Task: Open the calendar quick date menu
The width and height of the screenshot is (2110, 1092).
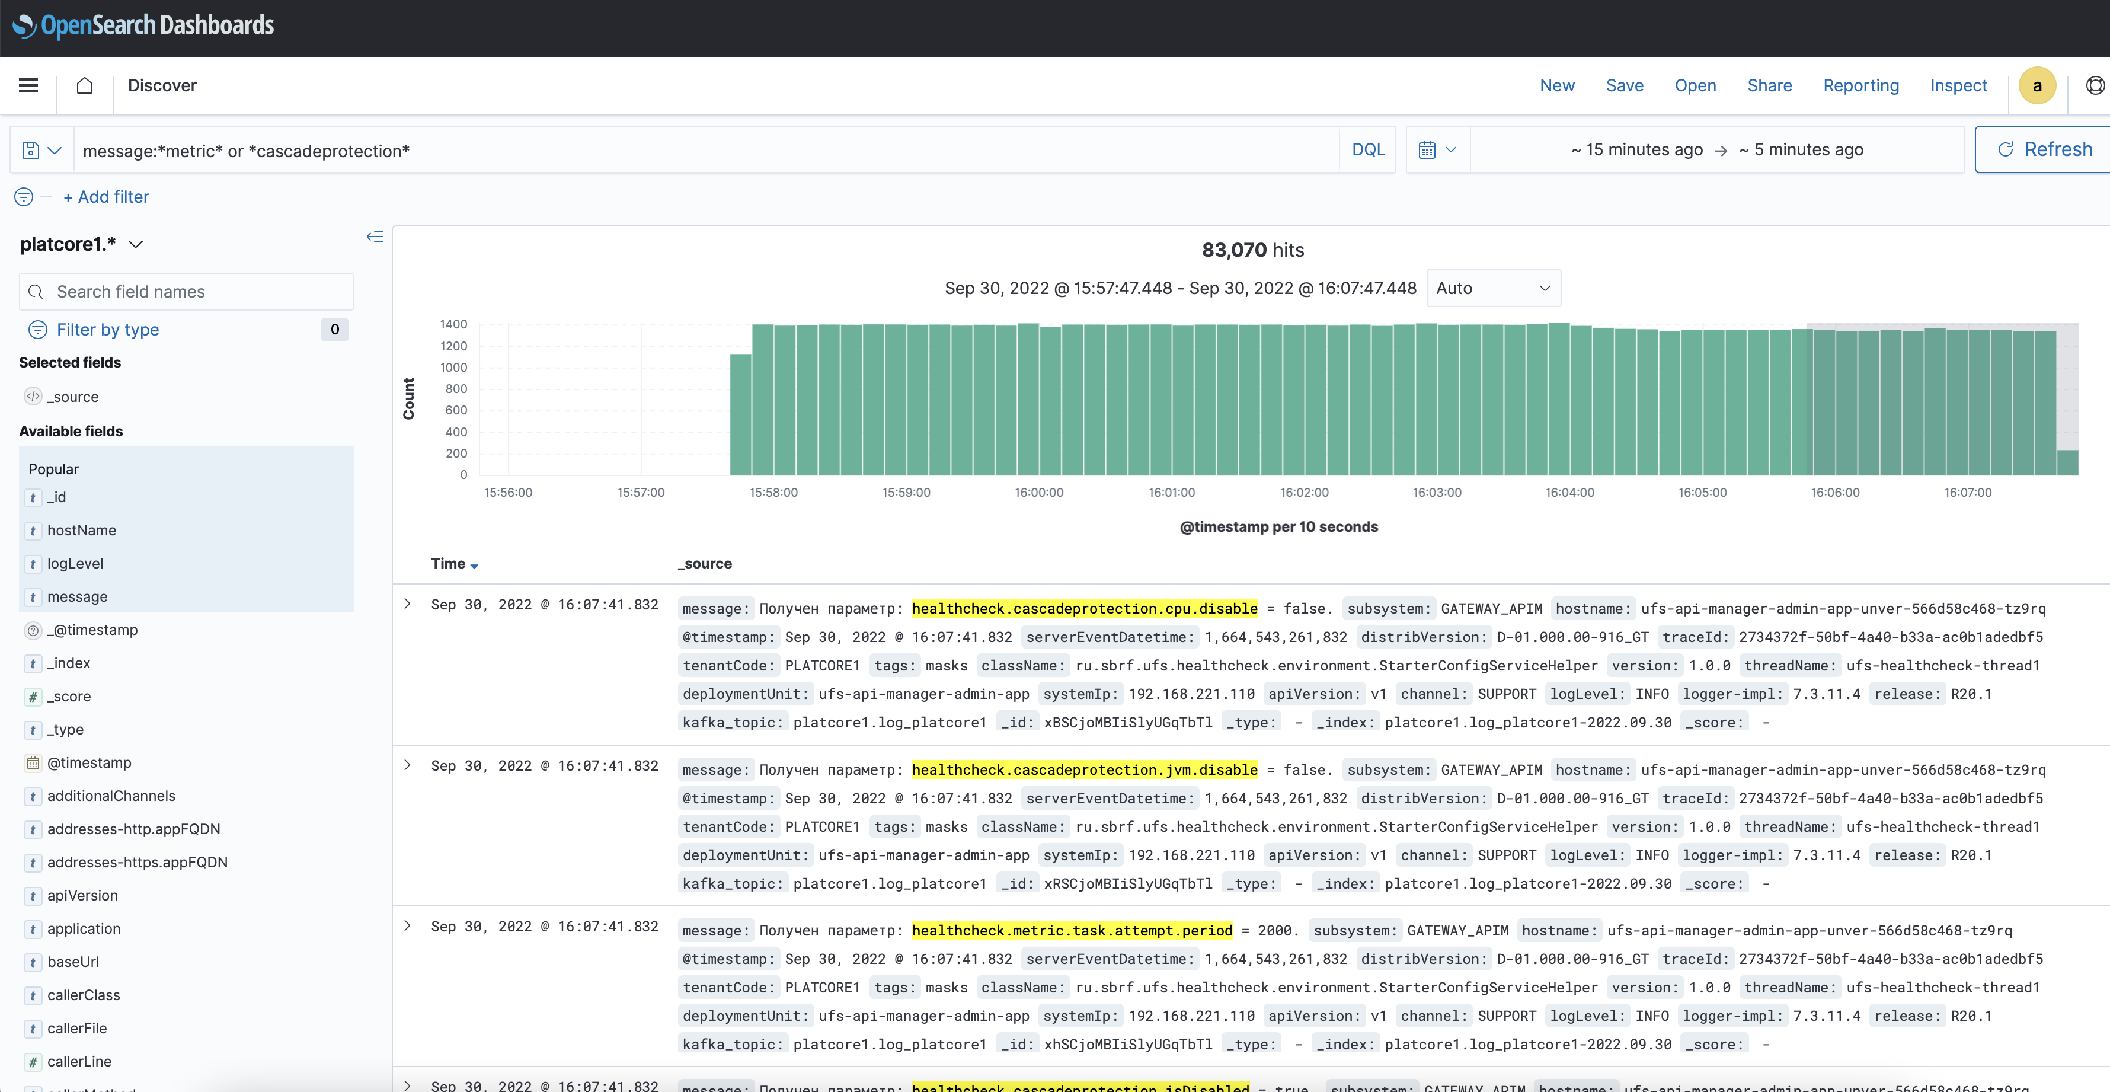Action: [1437, 150]
